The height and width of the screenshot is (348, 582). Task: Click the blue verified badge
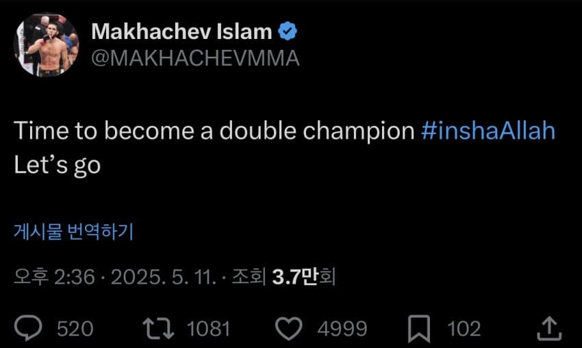tap(288, 31)
